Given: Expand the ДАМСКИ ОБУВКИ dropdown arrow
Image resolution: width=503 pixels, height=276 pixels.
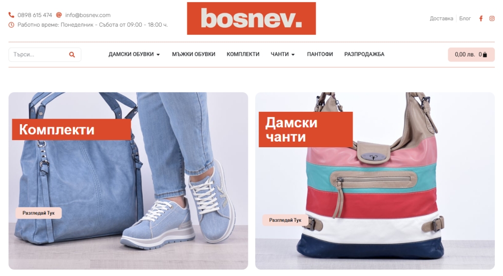Looking at the screenshot, I should pyautogui.click(x=158, y=55).
